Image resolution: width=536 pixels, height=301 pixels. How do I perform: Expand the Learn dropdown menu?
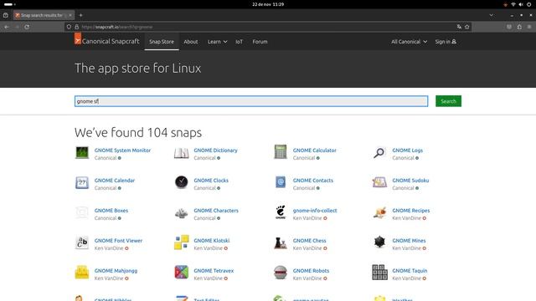(x=218, y=42)
